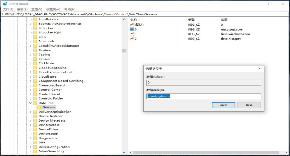Click the Control Panel folder icon
290x156 pixels.
point(35,94)
